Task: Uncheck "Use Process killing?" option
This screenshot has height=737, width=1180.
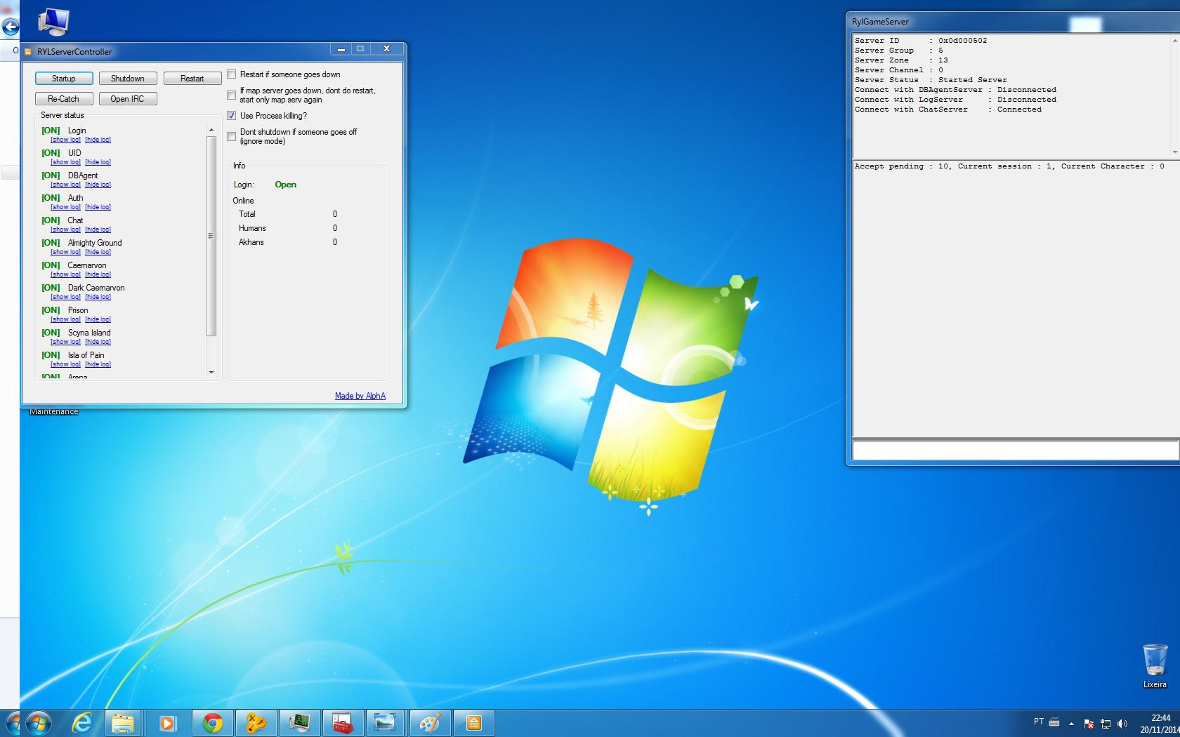Action: 232,116
